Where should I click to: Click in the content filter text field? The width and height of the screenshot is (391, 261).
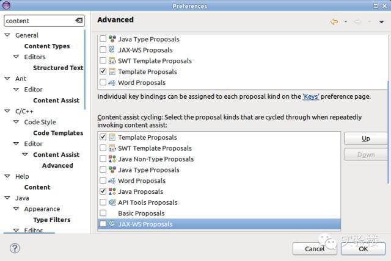[x=40, y=21]
